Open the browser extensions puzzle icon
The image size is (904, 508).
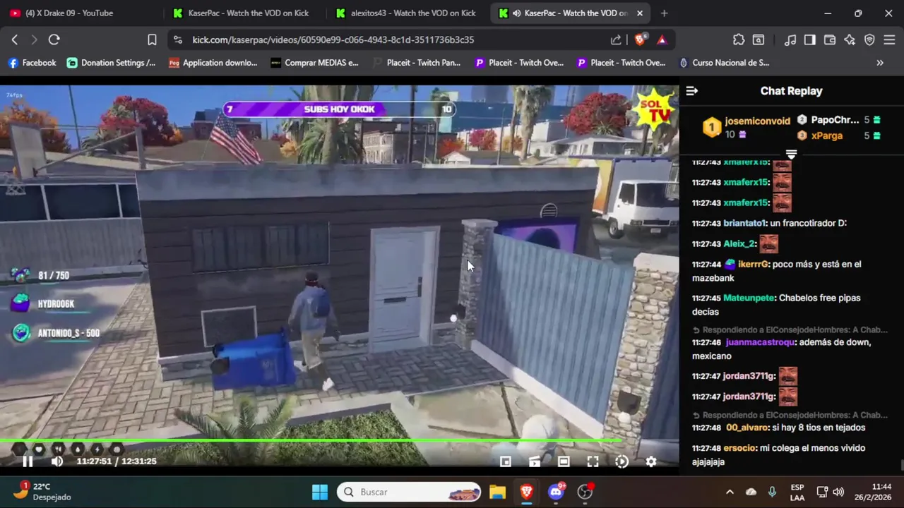click(739, 40)
